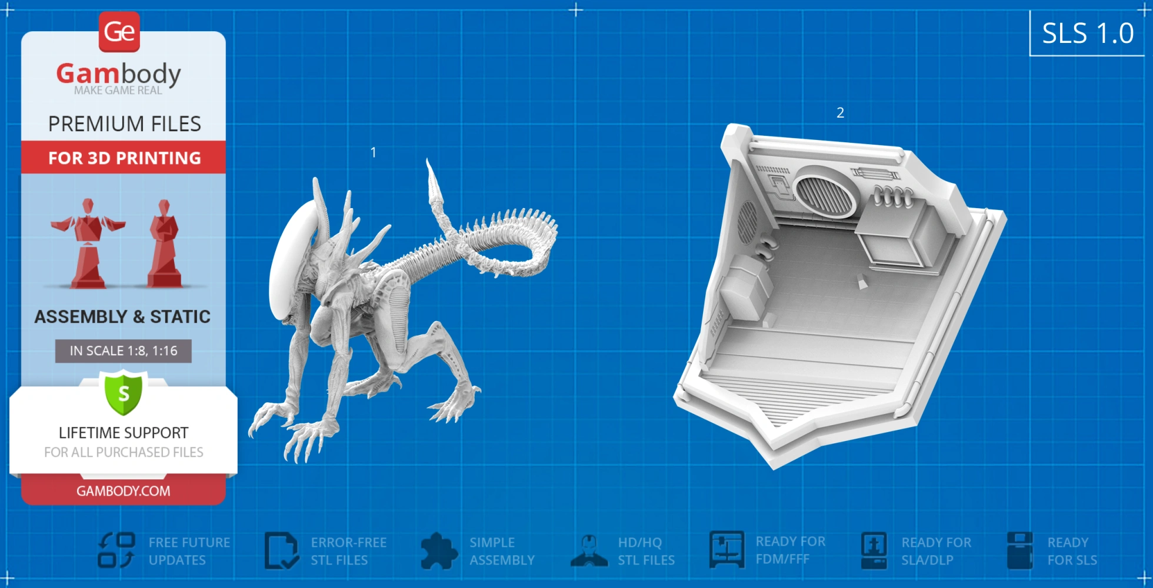1153x588 pixels.
Task: Click the red Ge logo badge
Action: point(119,32)
